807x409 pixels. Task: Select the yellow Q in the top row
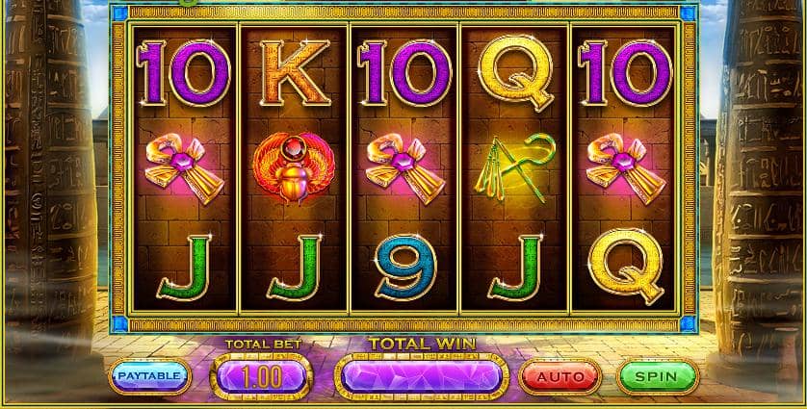(515, 72)
